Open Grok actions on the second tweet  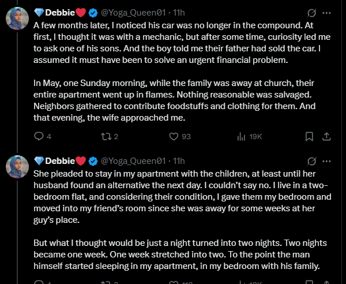(311, 160)
